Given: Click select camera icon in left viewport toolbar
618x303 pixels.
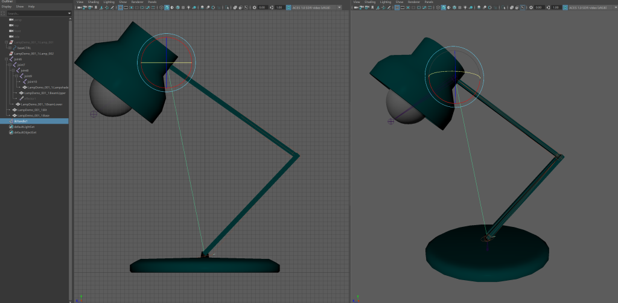Looking at the screenshot, I should pos(80,7).
